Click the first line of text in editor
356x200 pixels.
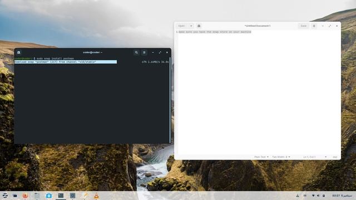pos(215,32)
